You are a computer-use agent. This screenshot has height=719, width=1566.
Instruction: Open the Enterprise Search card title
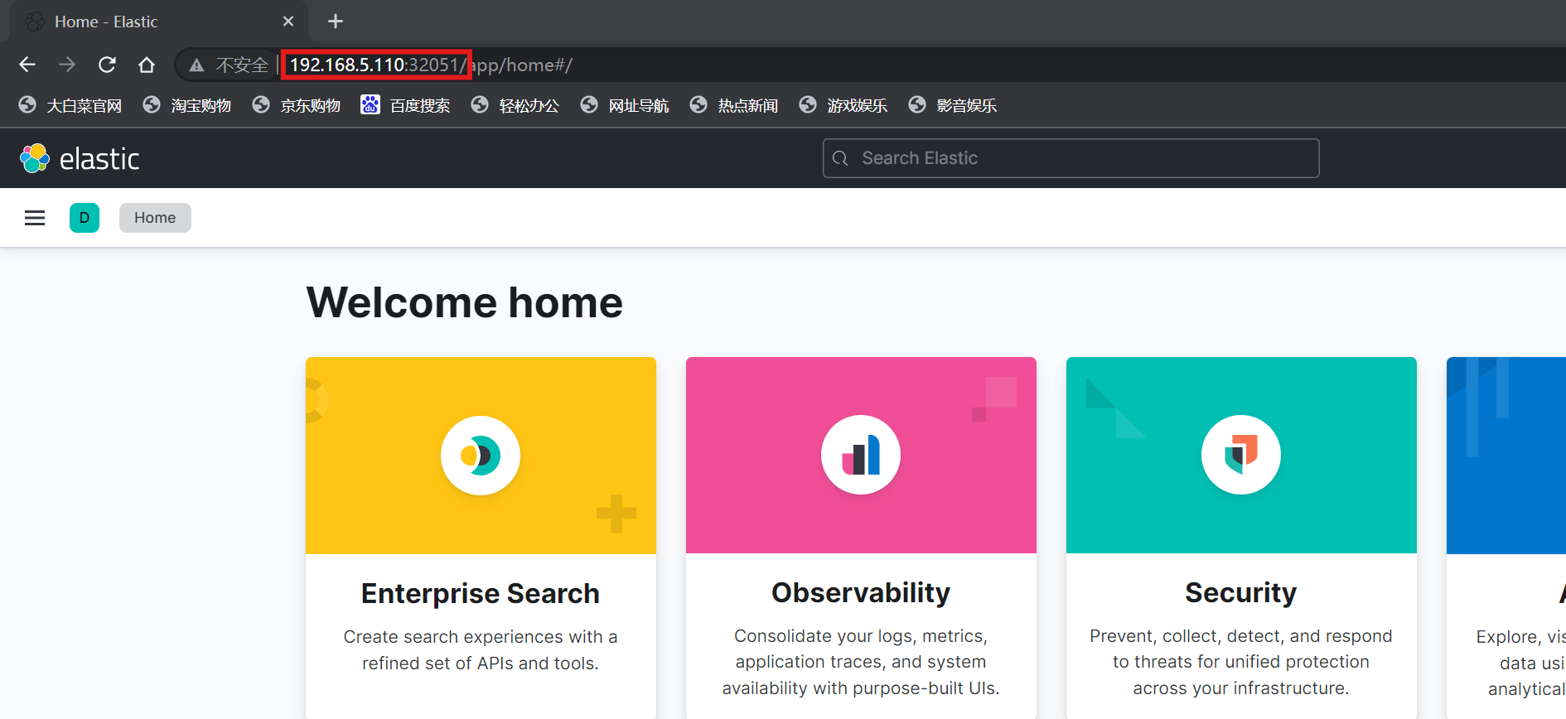pyautogui.click(x=481, y=594)
